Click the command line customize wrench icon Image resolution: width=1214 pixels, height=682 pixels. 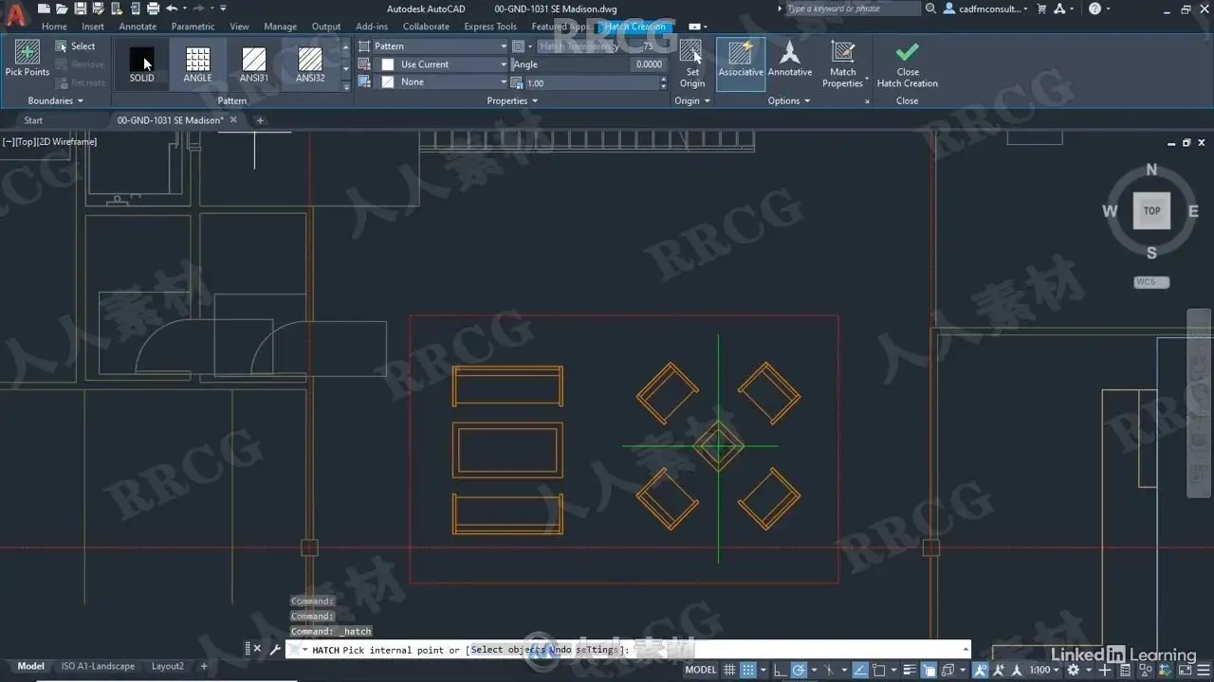click(275, 650)
